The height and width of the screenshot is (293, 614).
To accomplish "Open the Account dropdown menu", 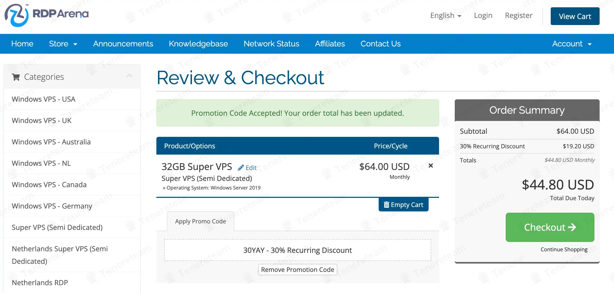I will point(572,44).
